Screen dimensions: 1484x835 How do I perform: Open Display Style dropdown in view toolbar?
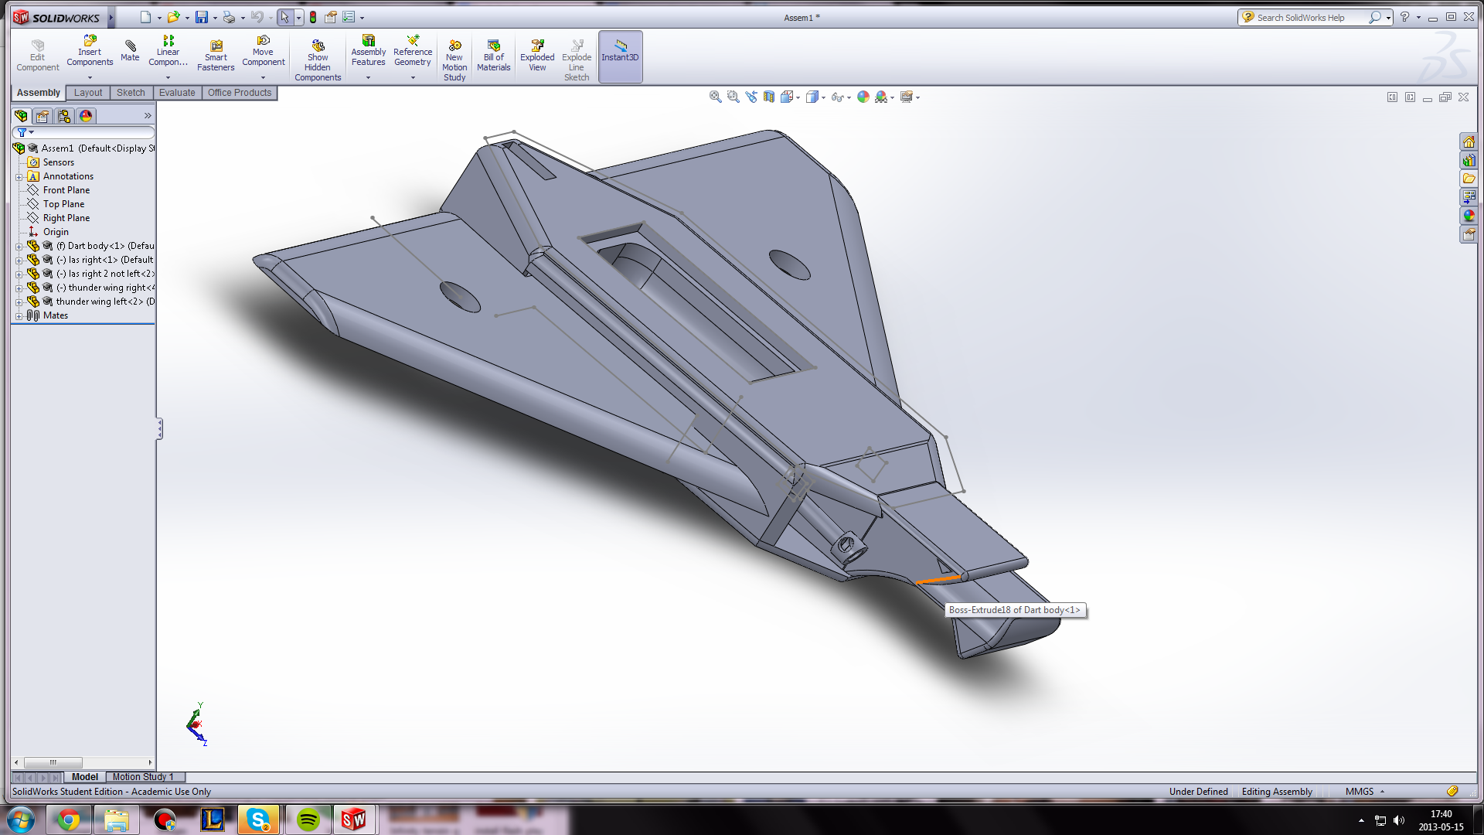pyautogui.click(x=824, y=97)
